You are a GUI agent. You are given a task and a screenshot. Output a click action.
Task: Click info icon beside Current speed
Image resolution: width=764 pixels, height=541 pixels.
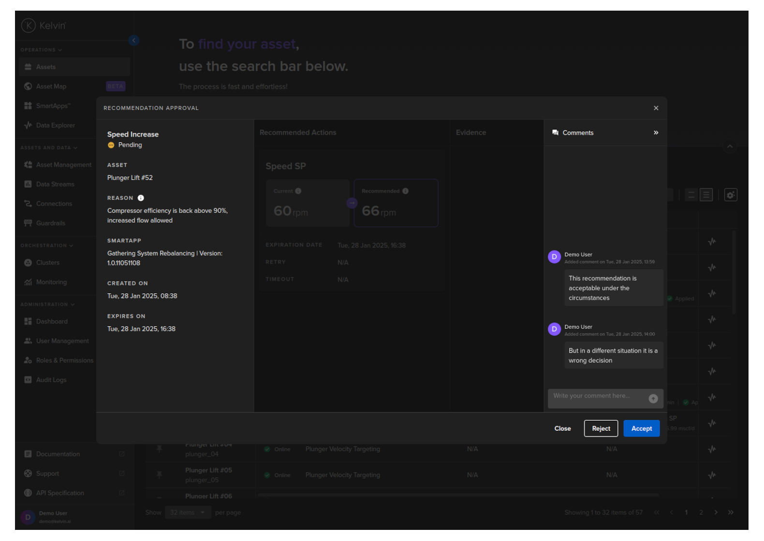coord(298,191)
